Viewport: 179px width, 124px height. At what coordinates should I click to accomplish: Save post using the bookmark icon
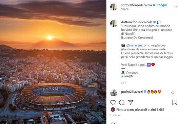(175, 102)
